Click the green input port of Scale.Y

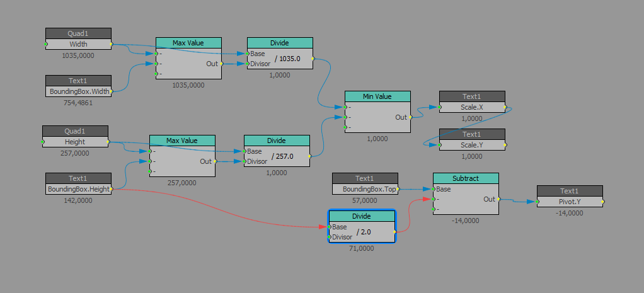pos(439,145)
